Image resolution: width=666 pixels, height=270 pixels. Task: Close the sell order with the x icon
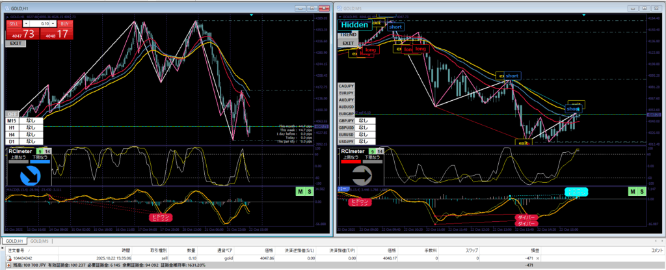tap(553, 258)
